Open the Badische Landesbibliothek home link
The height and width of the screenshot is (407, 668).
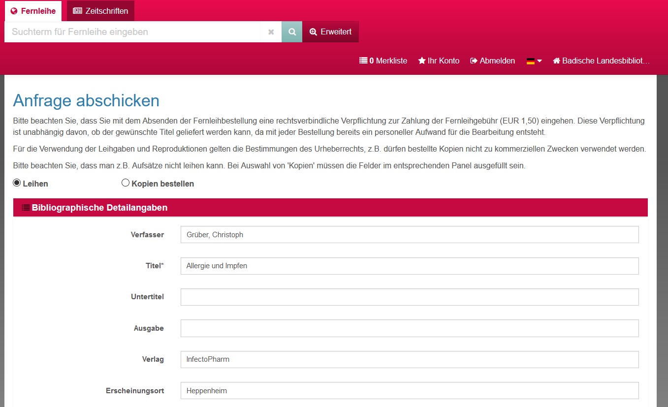(x=602, y=61)
